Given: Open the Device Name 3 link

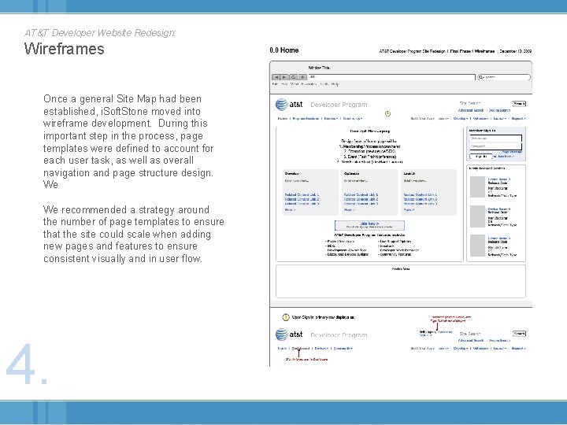Looking at the screenshot, I should point(499,238).
